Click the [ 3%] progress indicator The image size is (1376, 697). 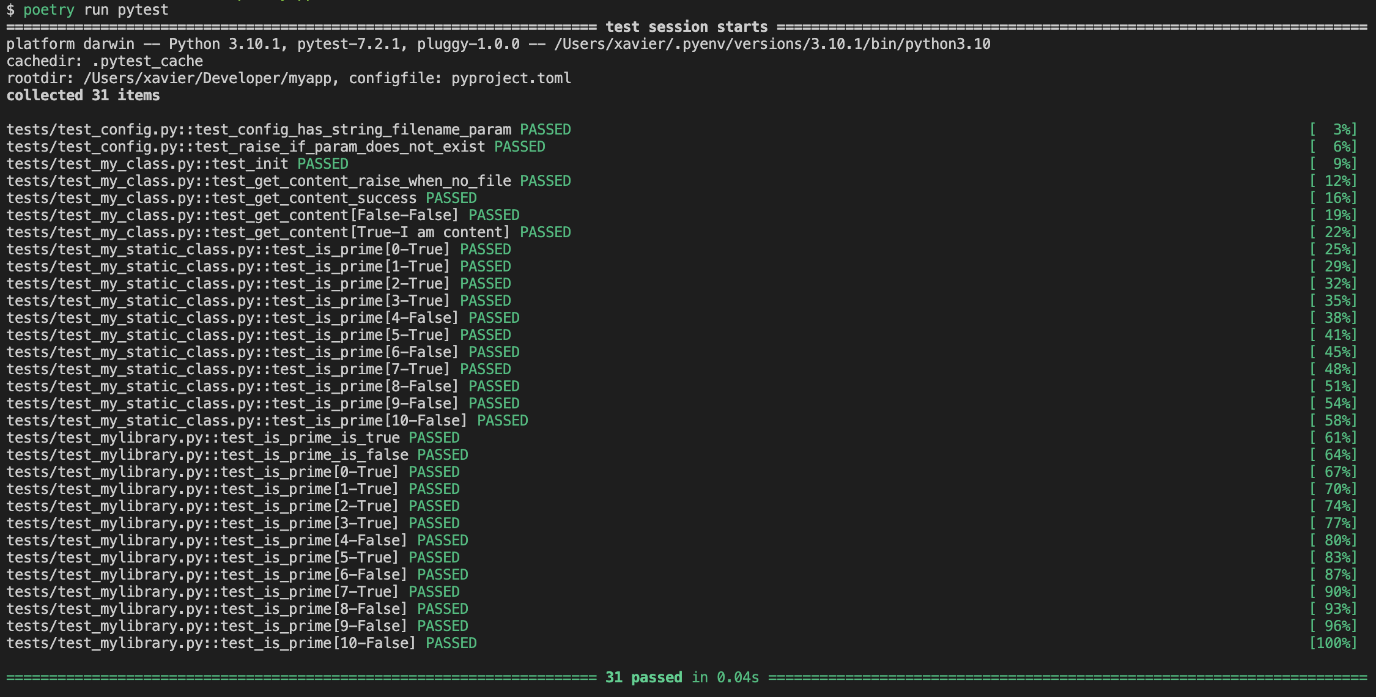(1333, 130)
